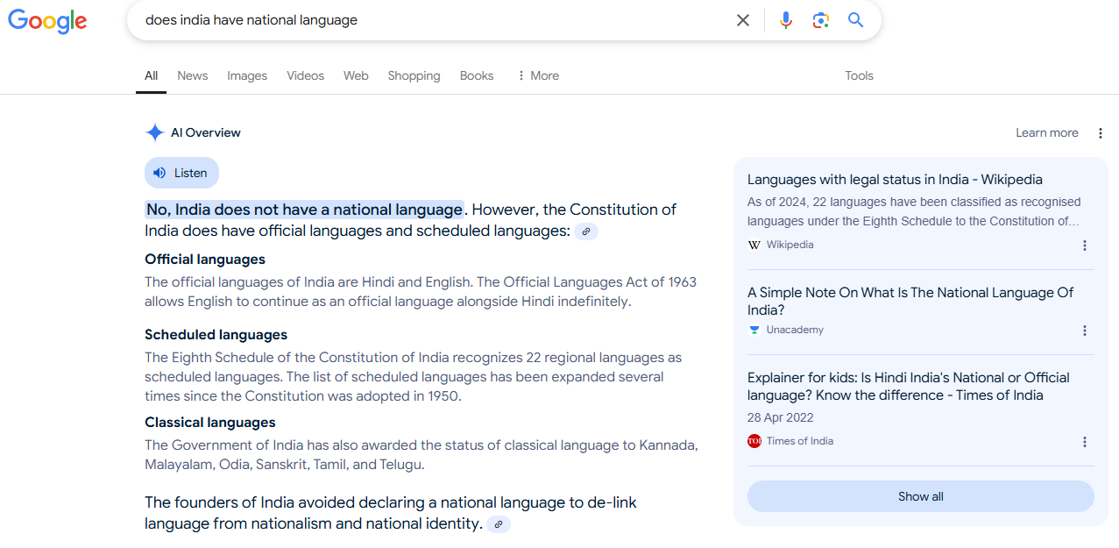Screen dimensions: 1119x548
Task: Switch to the Images tab
Action: 246,75
